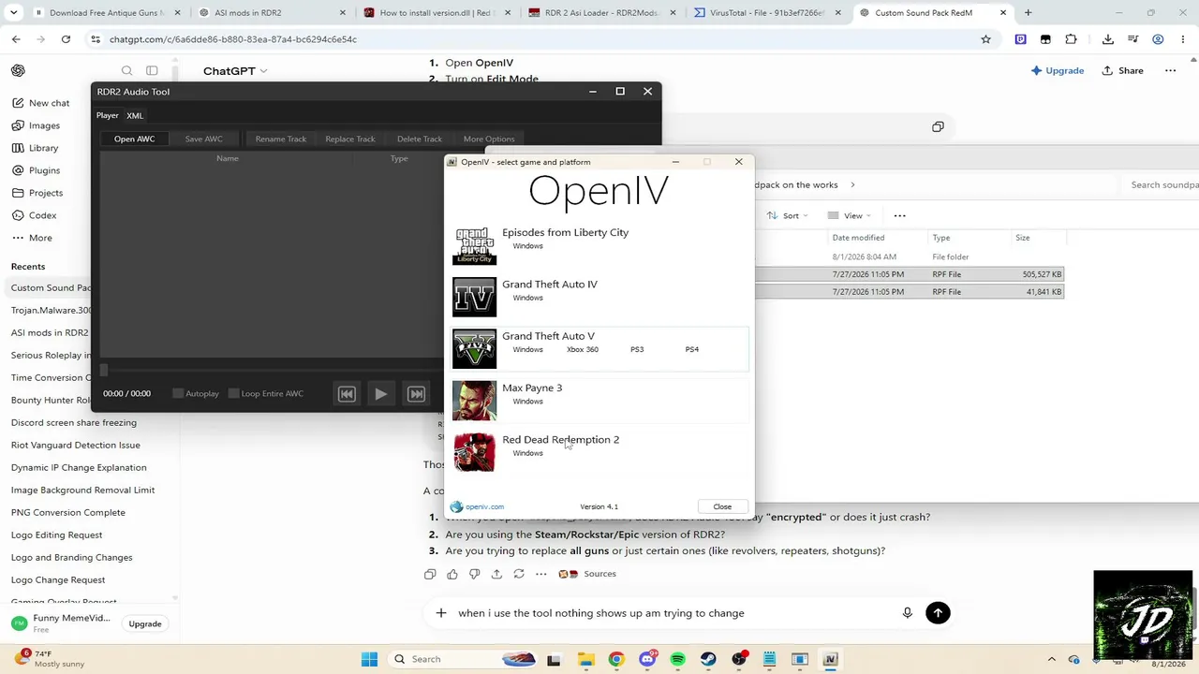Start voice dictation with microphone icon
1199x674 pixels.
[x=907, y=613]
